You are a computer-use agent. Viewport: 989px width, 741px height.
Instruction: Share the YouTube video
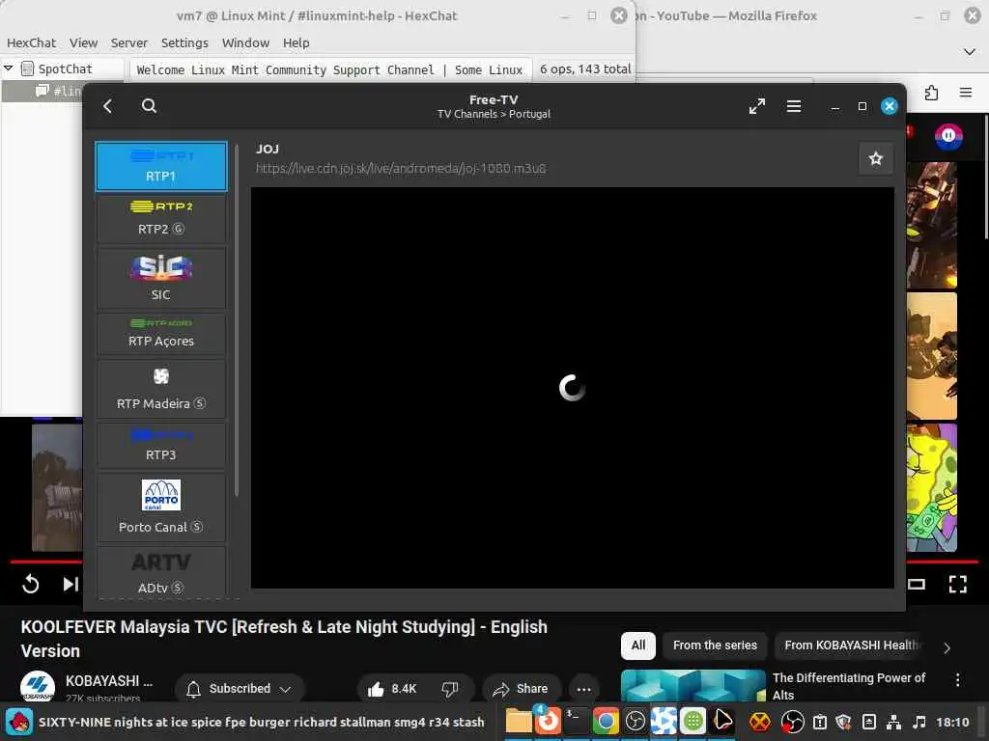pos(521,689)
